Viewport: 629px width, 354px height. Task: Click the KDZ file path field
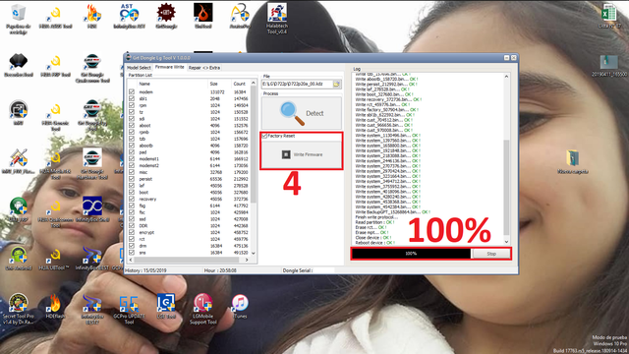[297, 84]
